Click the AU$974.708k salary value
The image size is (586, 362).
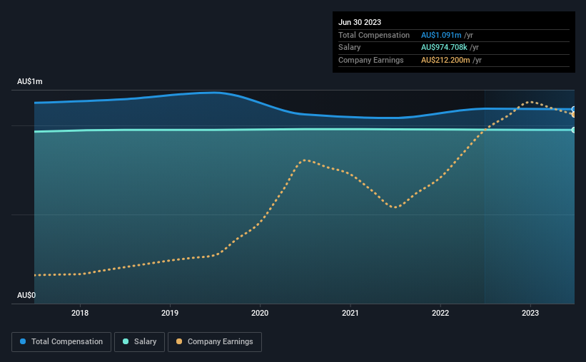coord(444,48)
